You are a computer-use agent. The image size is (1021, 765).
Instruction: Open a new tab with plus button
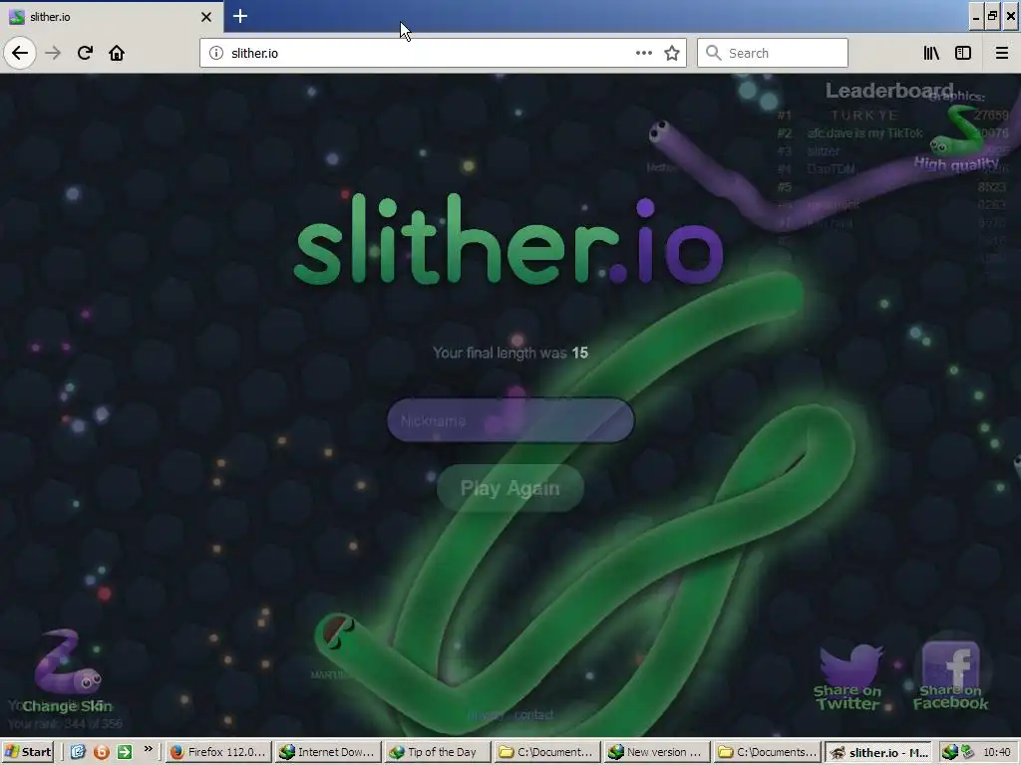coord(239,16)
